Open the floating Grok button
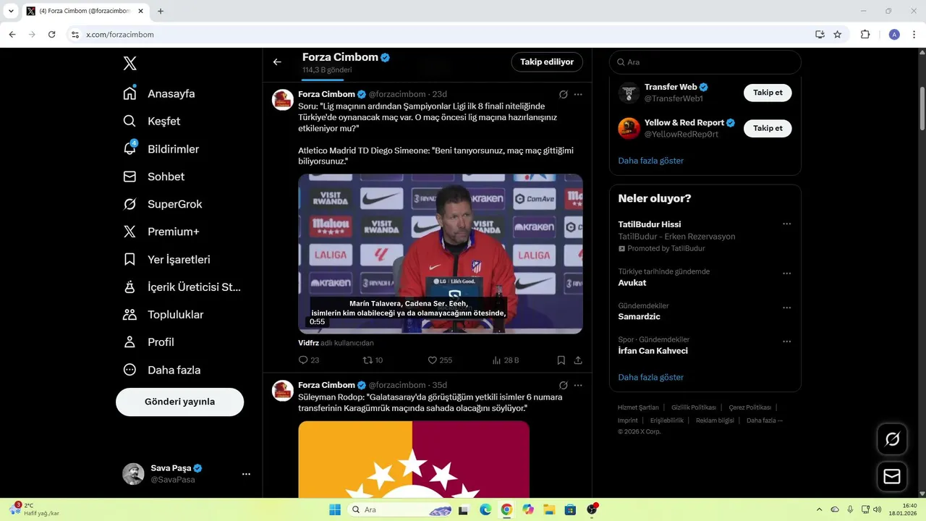 click(892, 439)
